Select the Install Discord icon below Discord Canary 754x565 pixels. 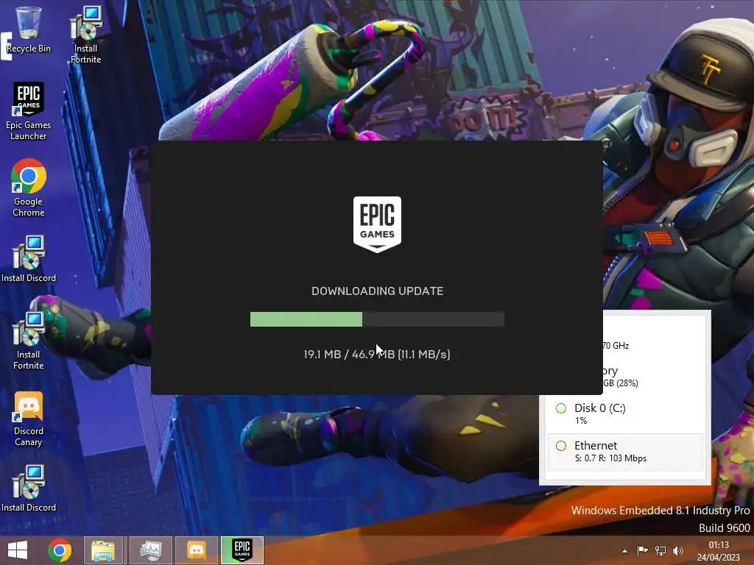tap(29, 488)
